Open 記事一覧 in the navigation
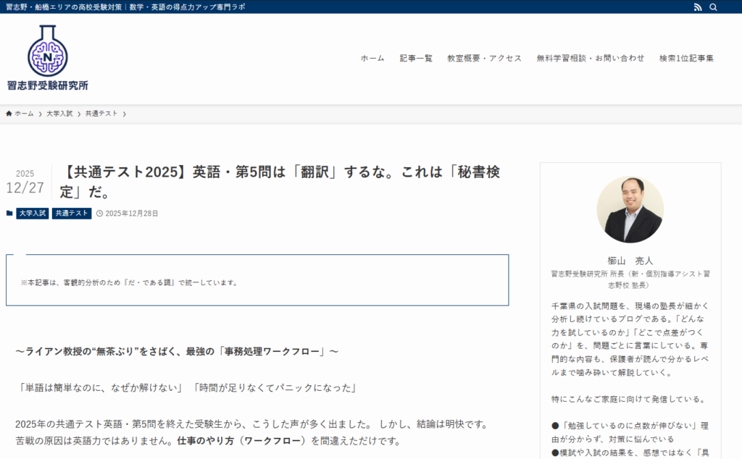Viewport: 742px width, 459px height. tap(416, 59)
